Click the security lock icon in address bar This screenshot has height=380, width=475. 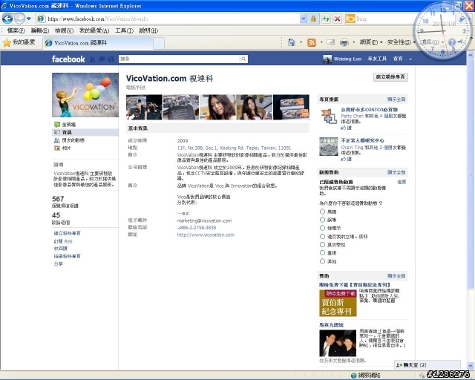313,19
